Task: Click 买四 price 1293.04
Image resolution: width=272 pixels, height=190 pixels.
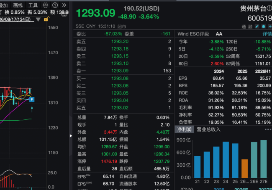Action: (x=120, y=100)
